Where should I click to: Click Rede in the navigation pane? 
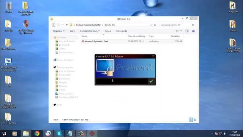point(59,105)
